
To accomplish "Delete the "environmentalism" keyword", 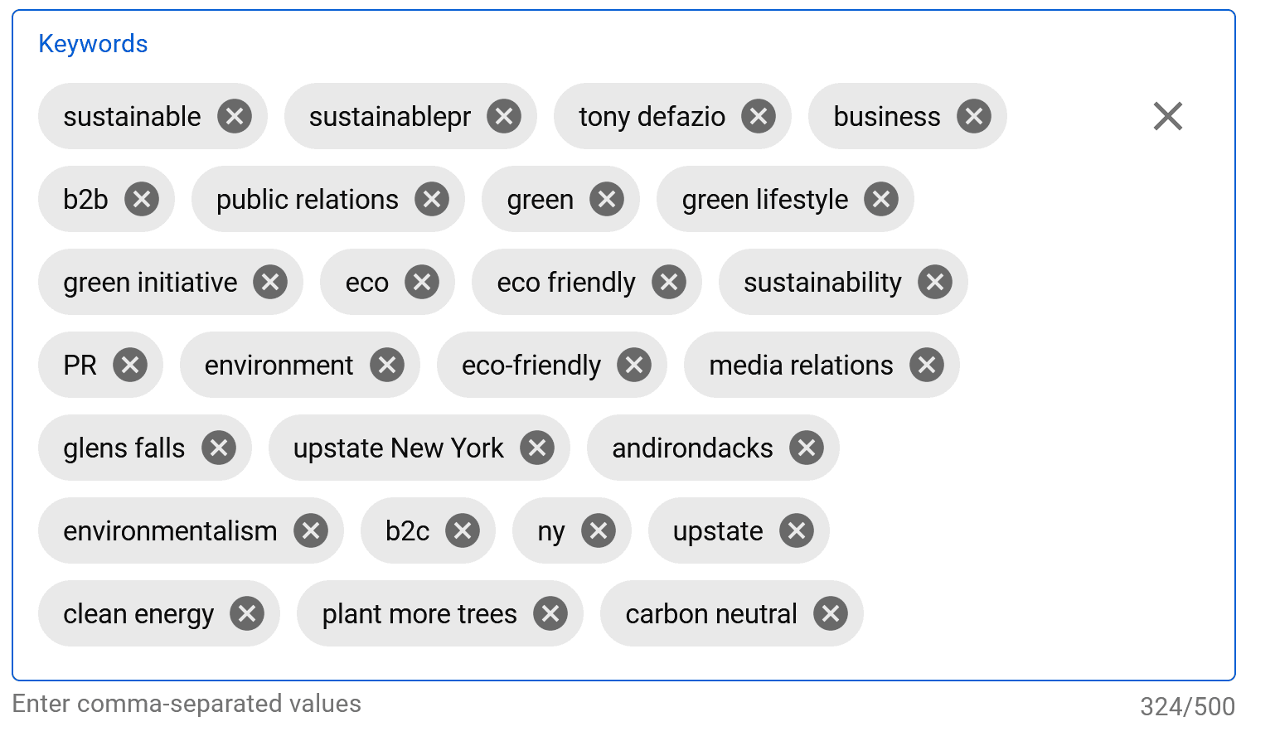I will (311, 530).
